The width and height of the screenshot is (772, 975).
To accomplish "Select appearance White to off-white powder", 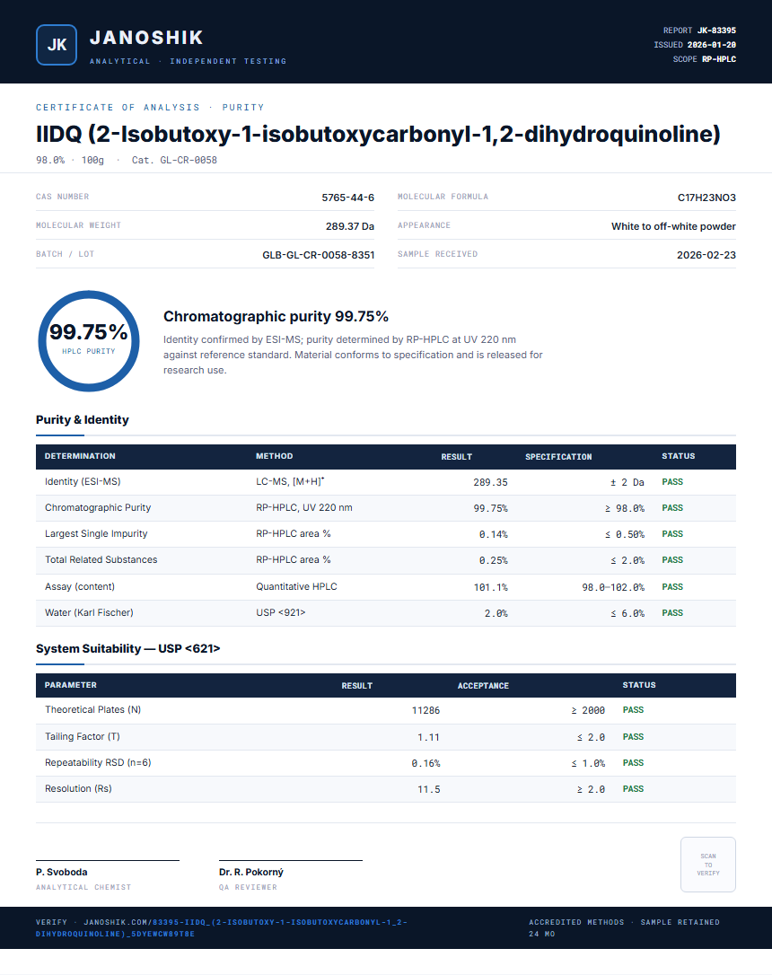I will (674, 226).
